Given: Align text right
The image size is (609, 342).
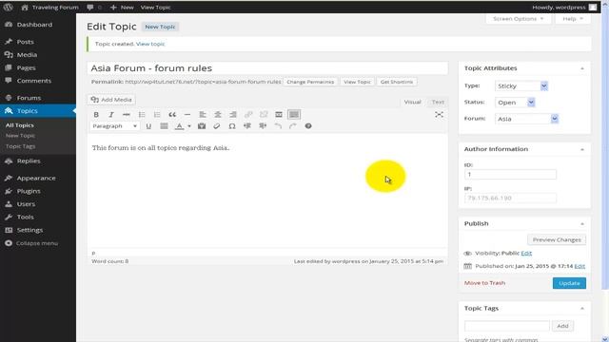Looking at the screenshot, I should (x=233, y=114).
